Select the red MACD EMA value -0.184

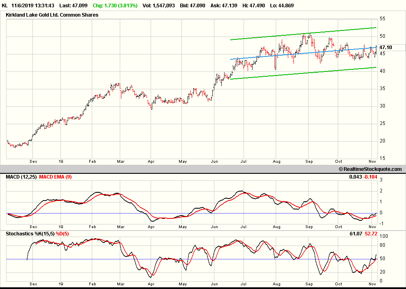[370, 177]
